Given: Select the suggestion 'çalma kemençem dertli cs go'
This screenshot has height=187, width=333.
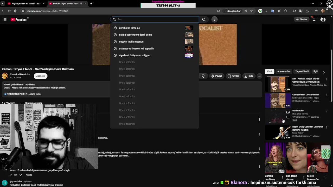Looking at the screenshot, I should click(154, 35).
